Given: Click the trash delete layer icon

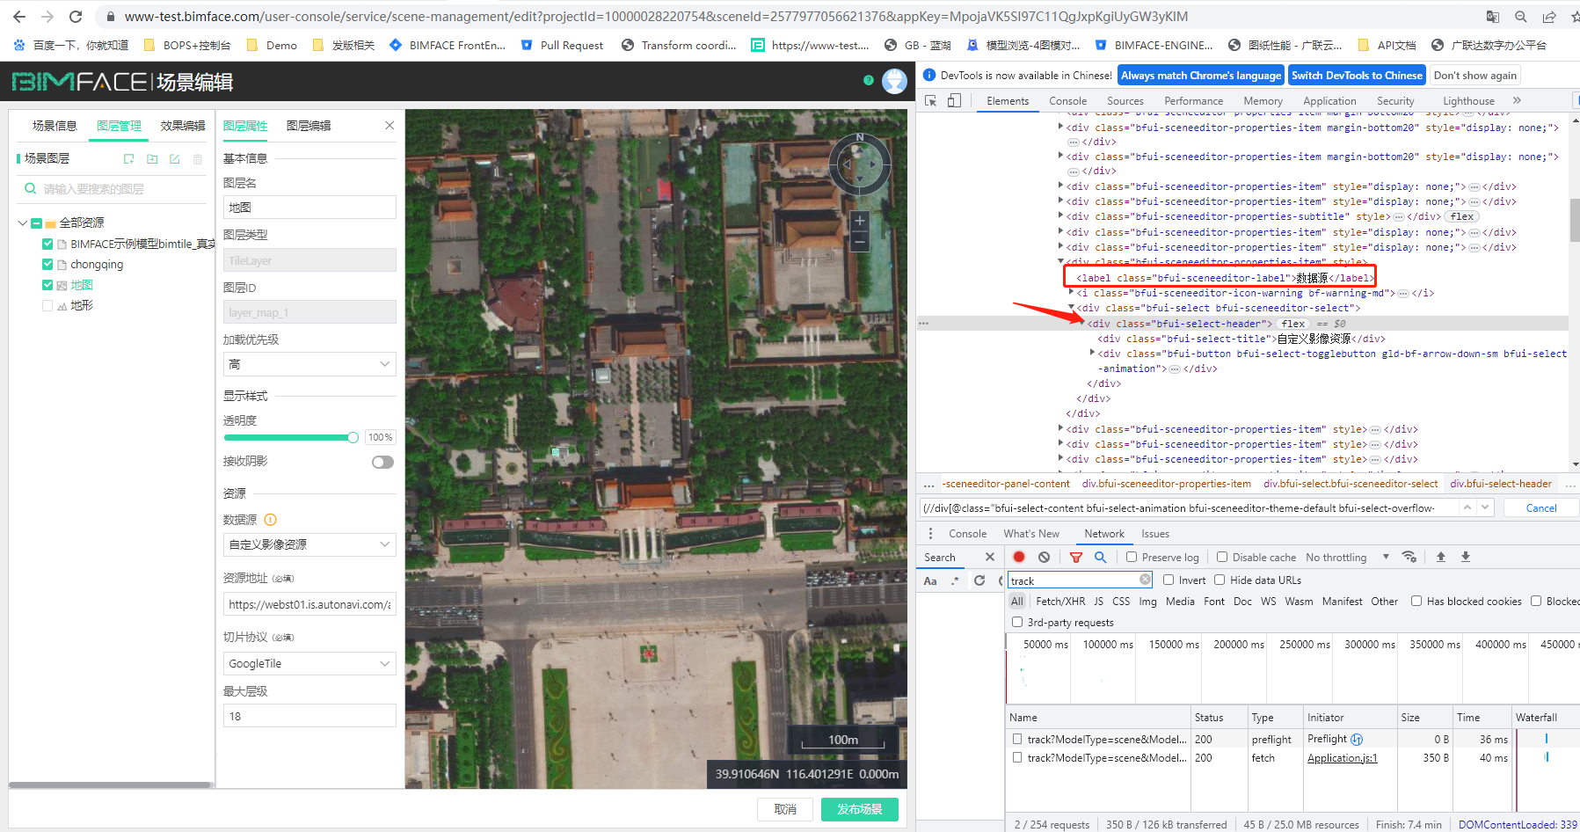Looking at the screenshot, I should click(x=198, y=159).
